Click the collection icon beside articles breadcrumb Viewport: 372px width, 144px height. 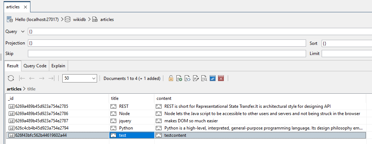point(95,20)
